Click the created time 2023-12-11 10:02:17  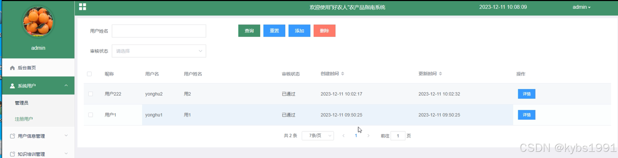341,94
